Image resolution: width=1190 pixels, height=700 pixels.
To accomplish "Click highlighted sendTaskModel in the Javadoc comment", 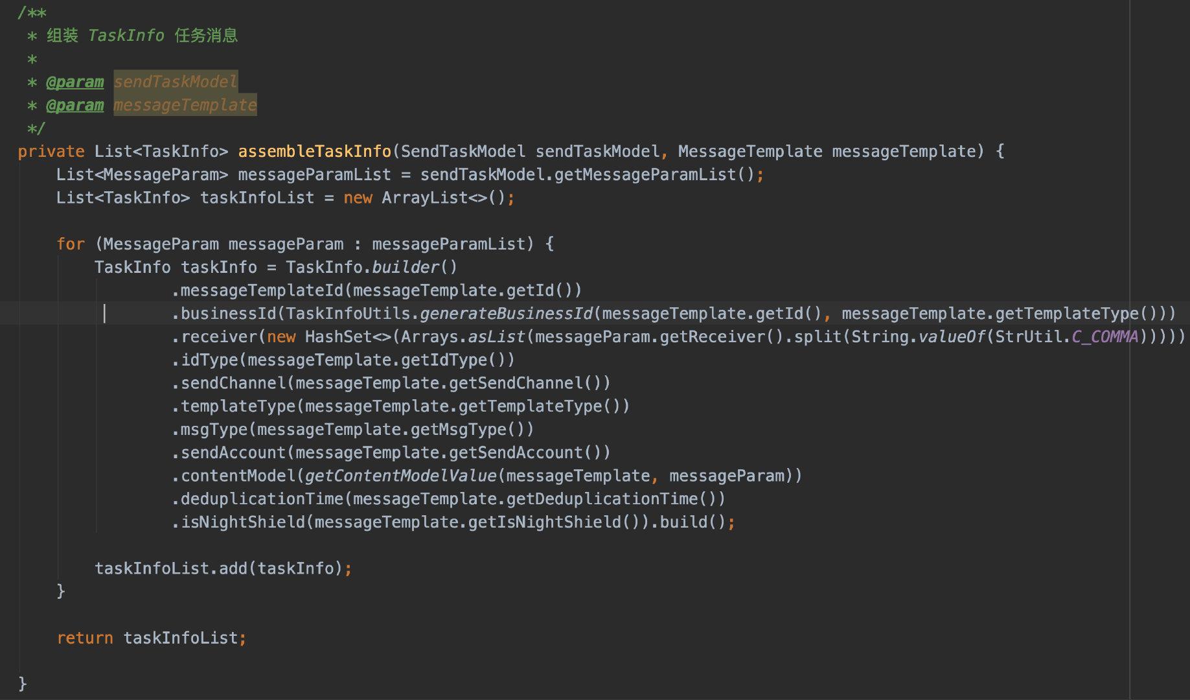I will pos(176,82).
